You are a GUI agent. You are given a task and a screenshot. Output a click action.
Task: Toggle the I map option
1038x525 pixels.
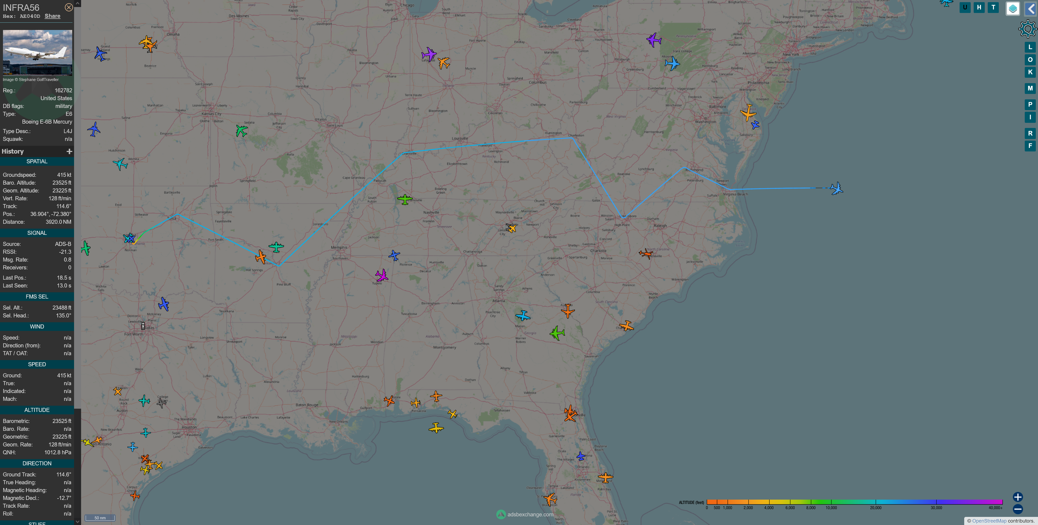(1030, 117)
